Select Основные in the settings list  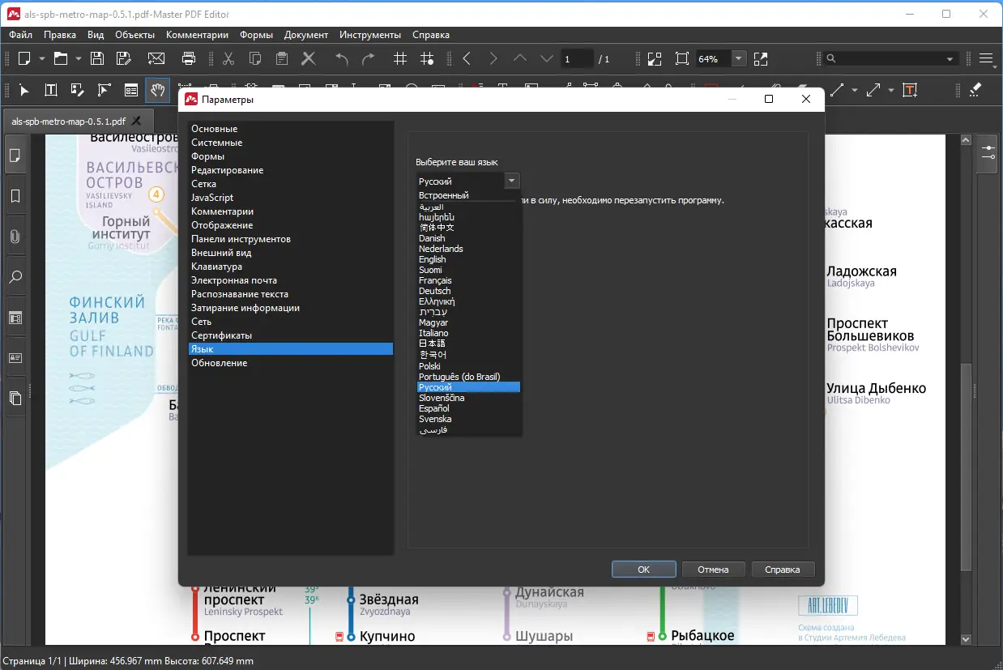coord(291,129)
